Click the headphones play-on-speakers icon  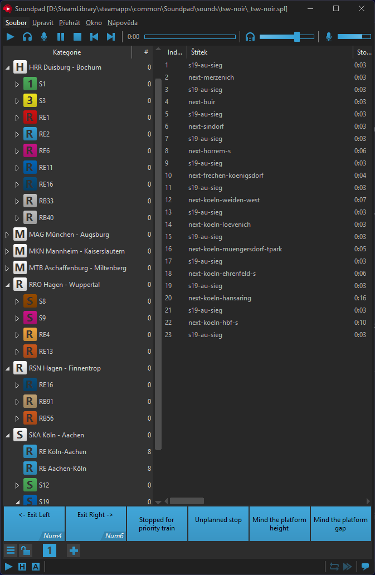27,37
